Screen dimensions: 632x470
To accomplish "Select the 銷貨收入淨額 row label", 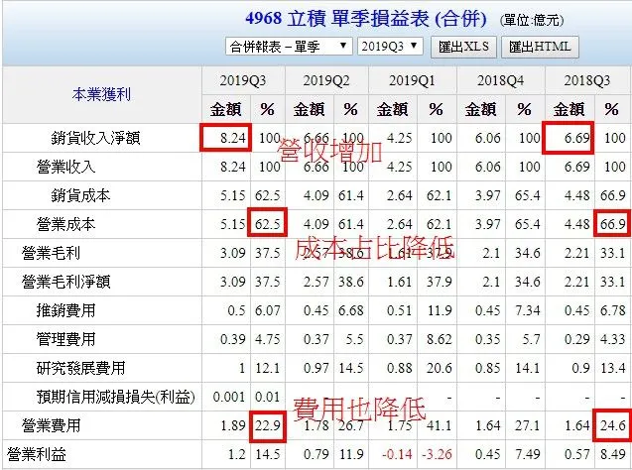I will 95,138.
